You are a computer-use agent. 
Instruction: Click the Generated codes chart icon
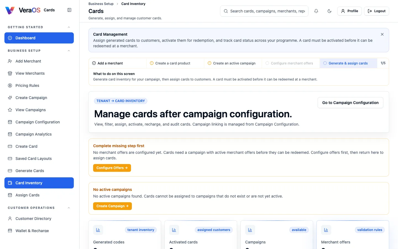(98, 230)
